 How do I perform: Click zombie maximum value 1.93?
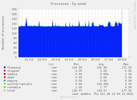coord(128,74)
